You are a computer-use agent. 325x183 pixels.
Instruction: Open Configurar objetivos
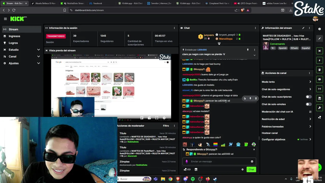pyautogui.click(x=286, y=140)
